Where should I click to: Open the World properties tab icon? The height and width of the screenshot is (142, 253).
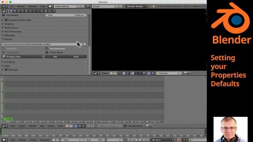(23, 11)
